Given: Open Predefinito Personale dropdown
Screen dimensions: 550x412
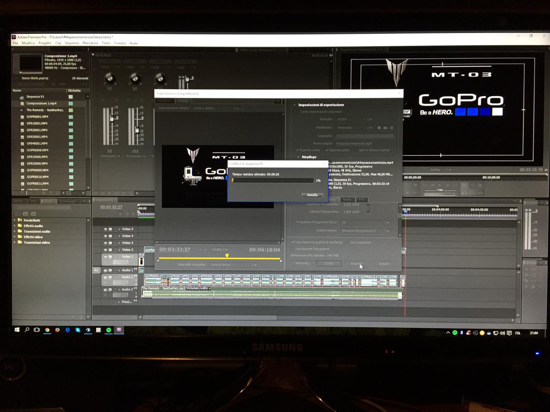Looking at the screenshot, I should point(355,128).
